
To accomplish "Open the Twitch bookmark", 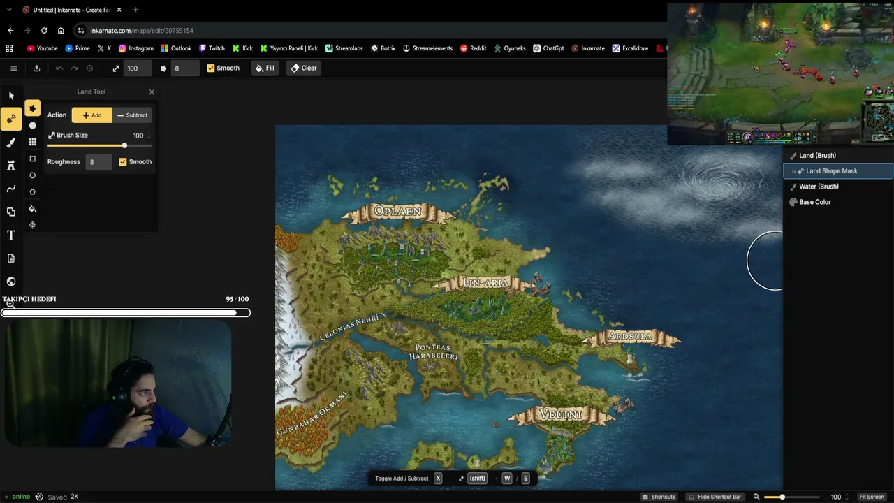I will pos(212,48).
